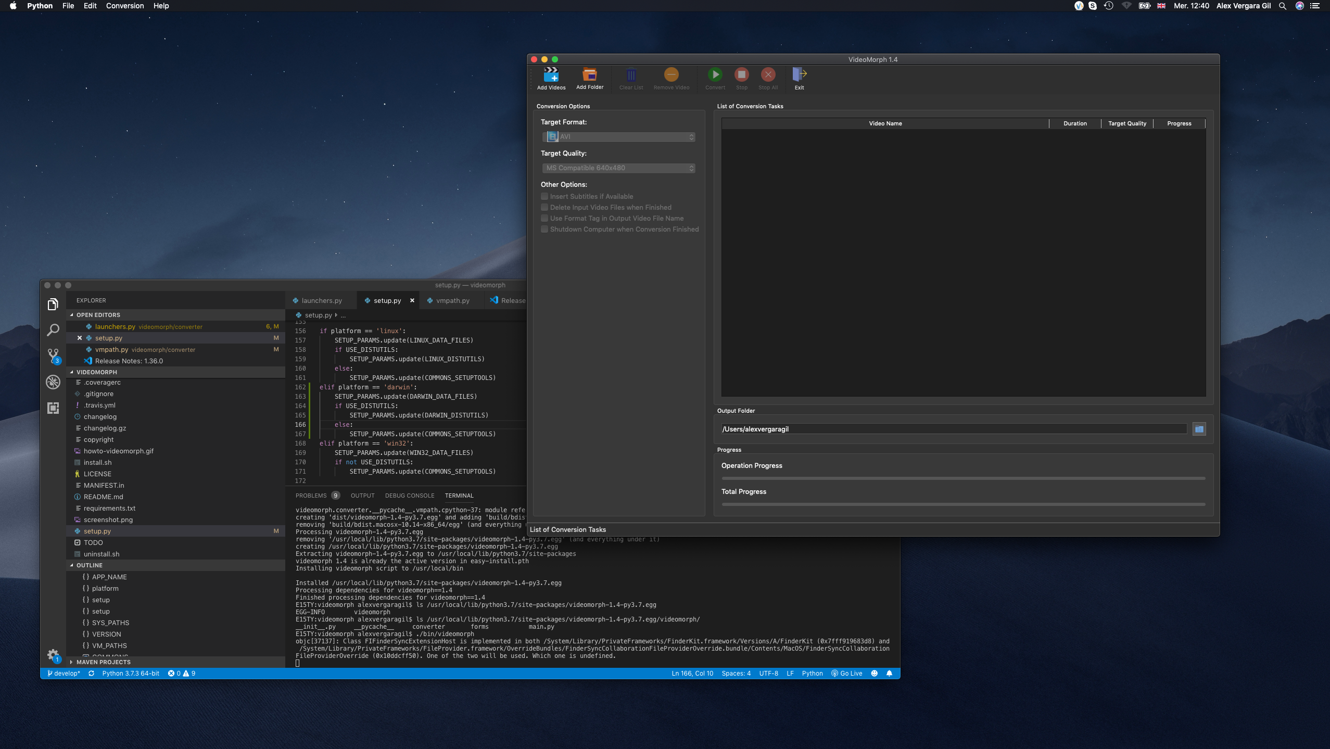This screenshot has width=1330, height=749.
Task: Open the Extensions icon in the activity bar
Action: tap(53, 408)
